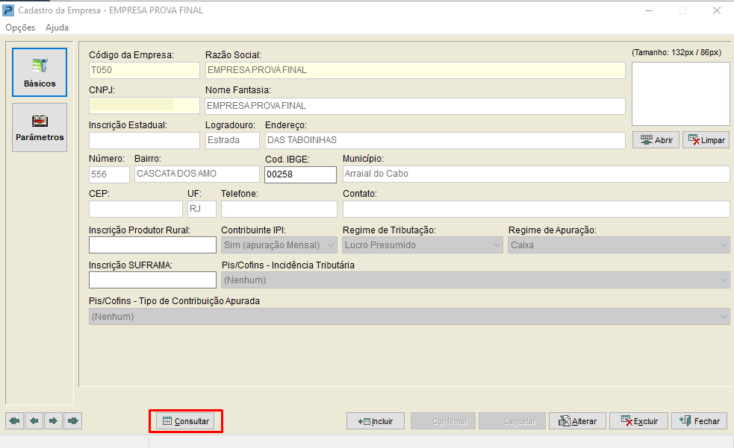Click the Alterar button

pyautogui.click(x=577, y=421)
